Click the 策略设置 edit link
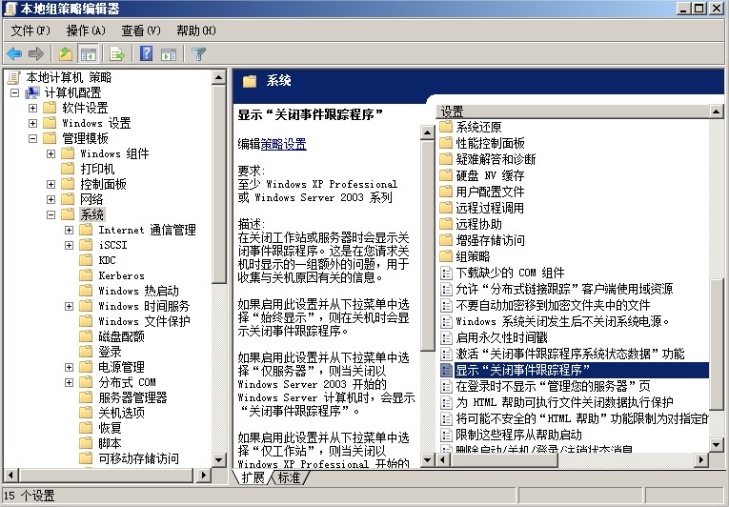Image resolution: width=729 pixels, height=507 pixels. click(x=283, y=144)
